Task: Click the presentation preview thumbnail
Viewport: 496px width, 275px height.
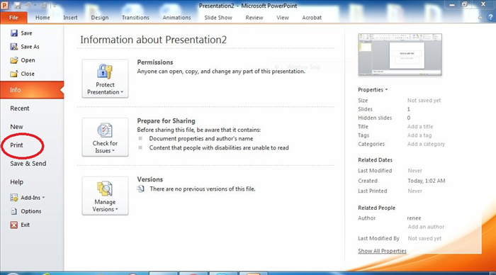Action: 400,55
